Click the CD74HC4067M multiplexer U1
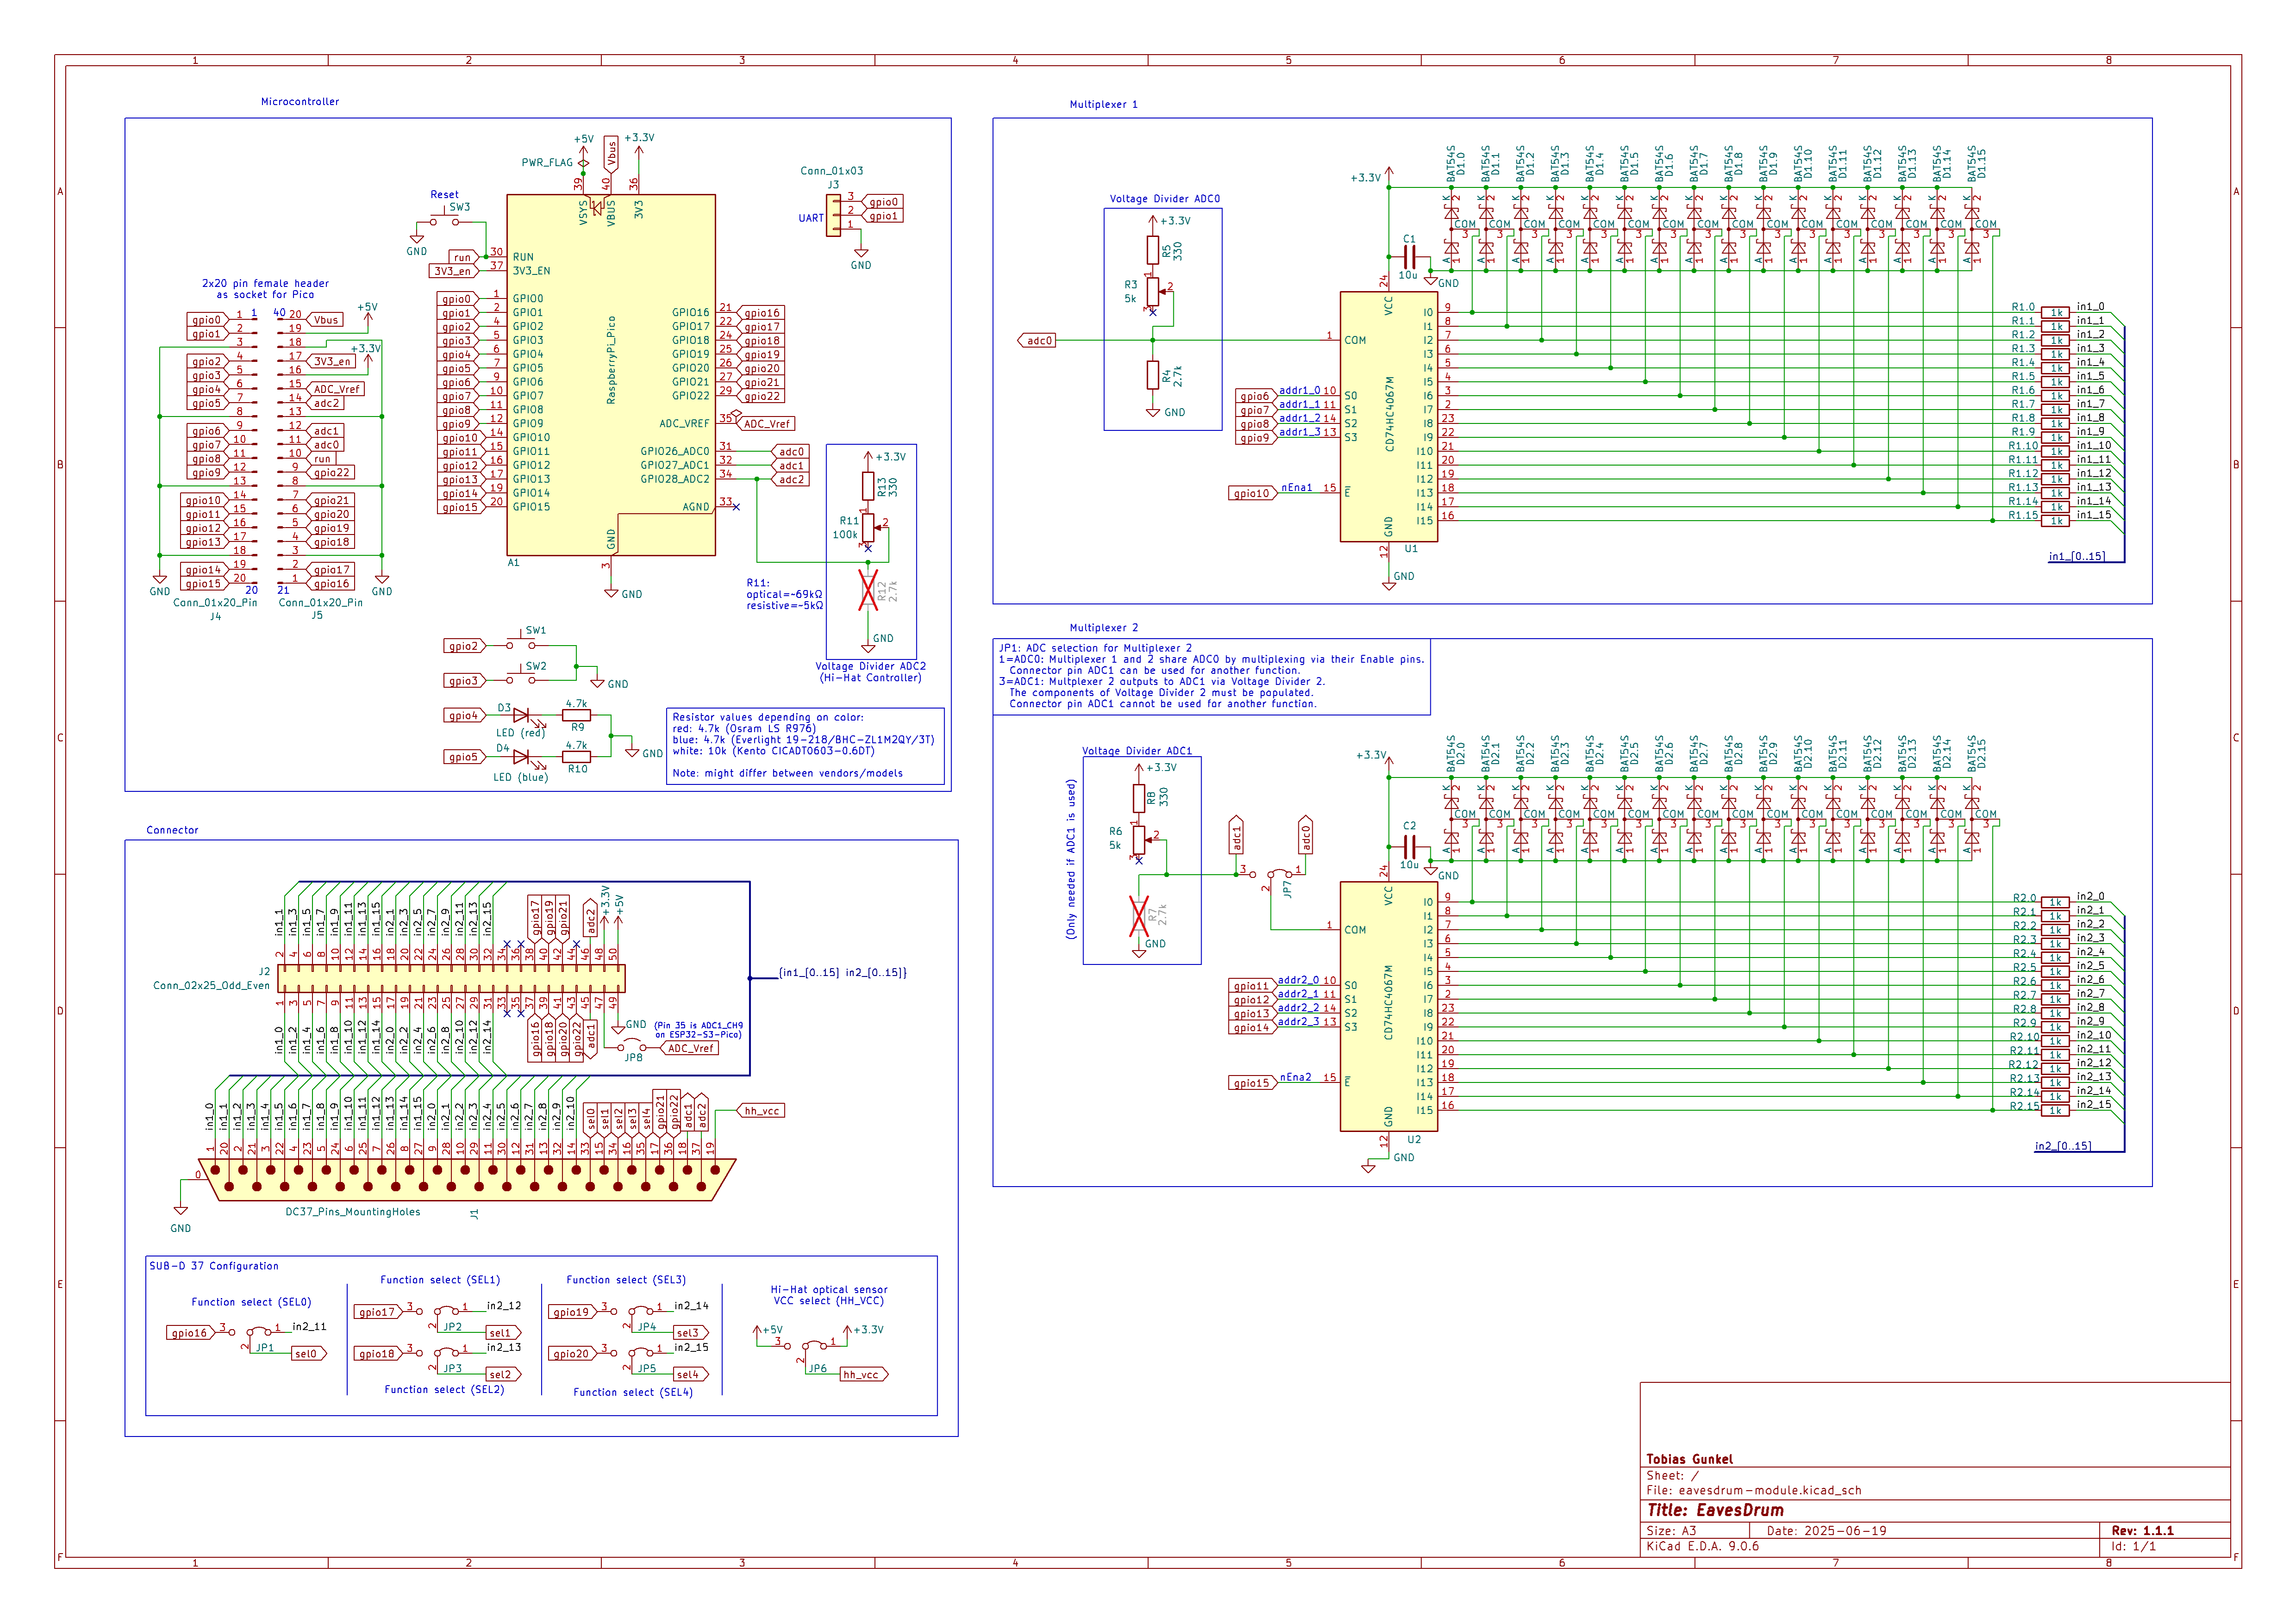This screenshot has height=1623, width=2296. point(1390,415)
